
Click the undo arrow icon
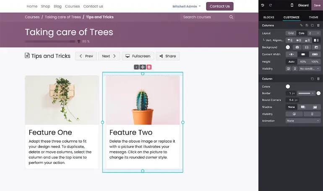263,5
